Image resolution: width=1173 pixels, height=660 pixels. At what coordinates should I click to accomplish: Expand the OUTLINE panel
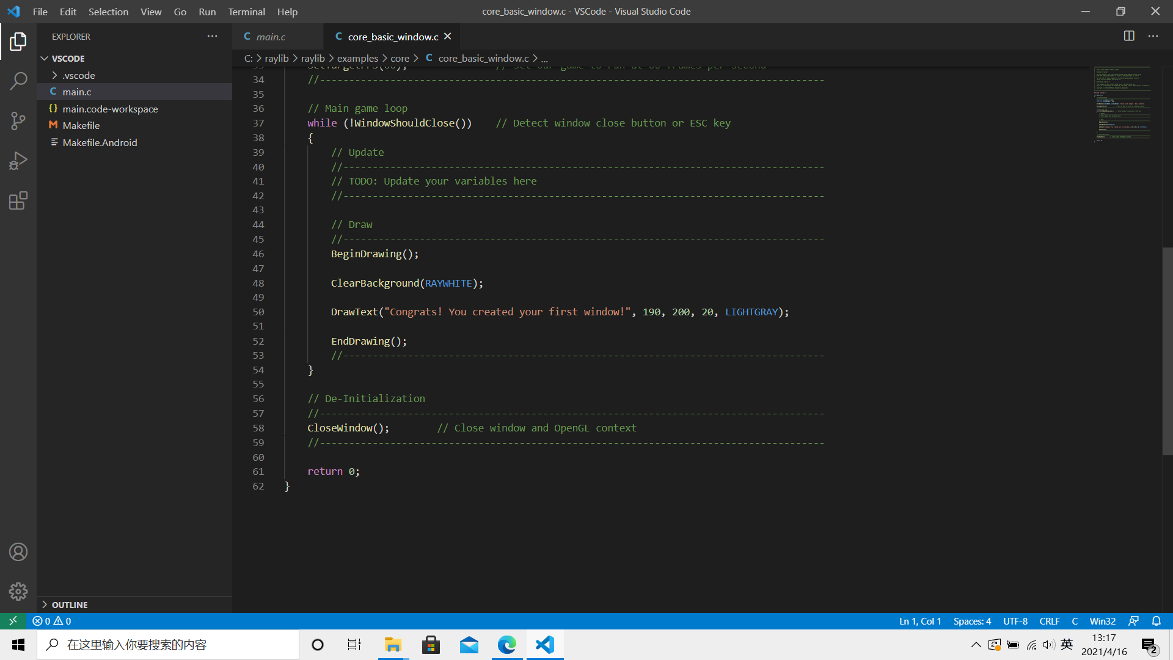(x=69, y=604)
